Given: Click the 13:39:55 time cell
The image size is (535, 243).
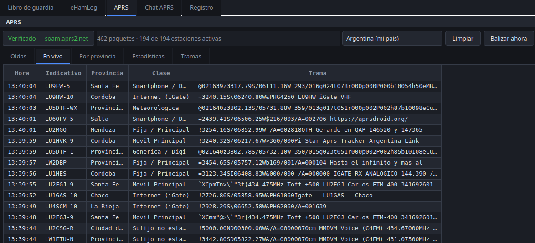Looking at the screenshot, I should (22, 184).
